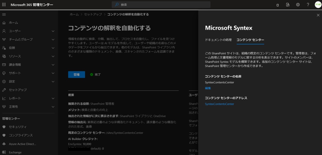
Task: Click the document icon in top header
Action: point(288,5)
